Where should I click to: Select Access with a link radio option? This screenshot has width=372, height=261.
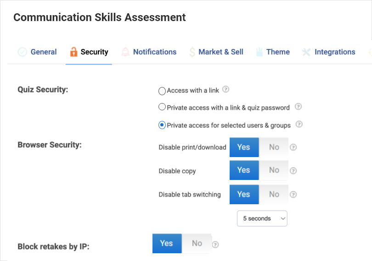pos(162,91)
